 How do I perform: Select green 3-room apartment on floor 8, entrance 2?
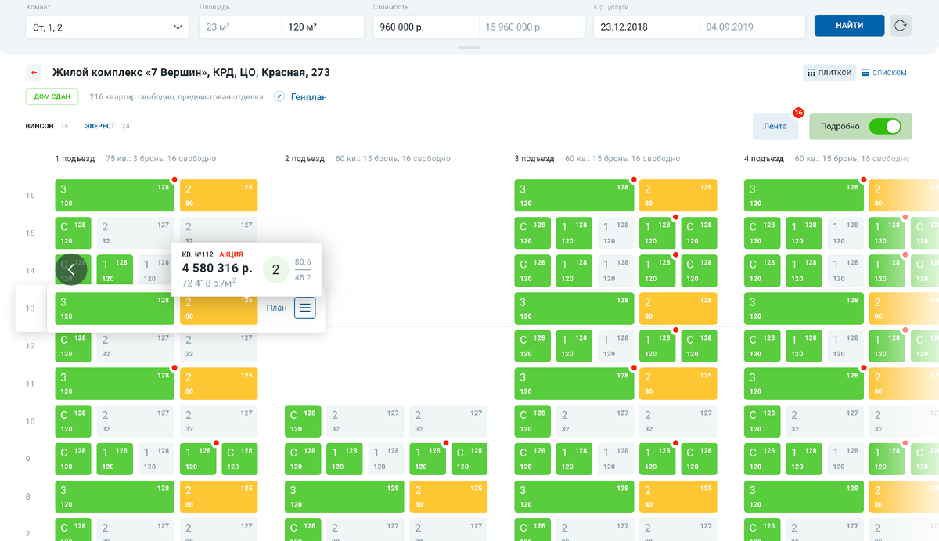[344, 496]
